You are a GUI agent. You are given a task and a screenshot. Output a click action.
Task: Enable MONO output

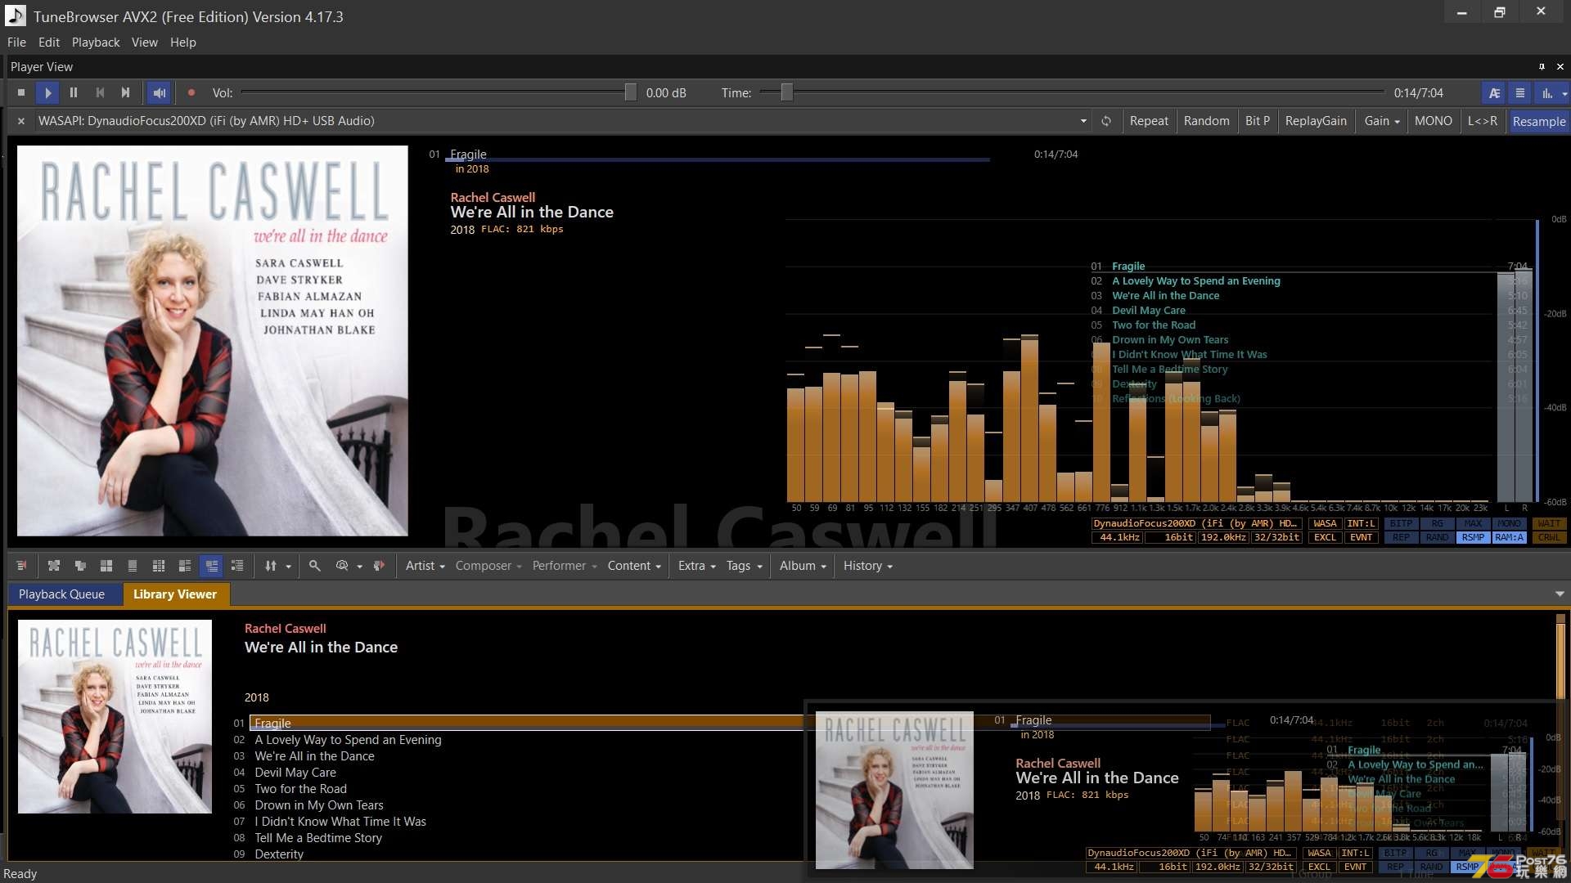point(1434,121)
